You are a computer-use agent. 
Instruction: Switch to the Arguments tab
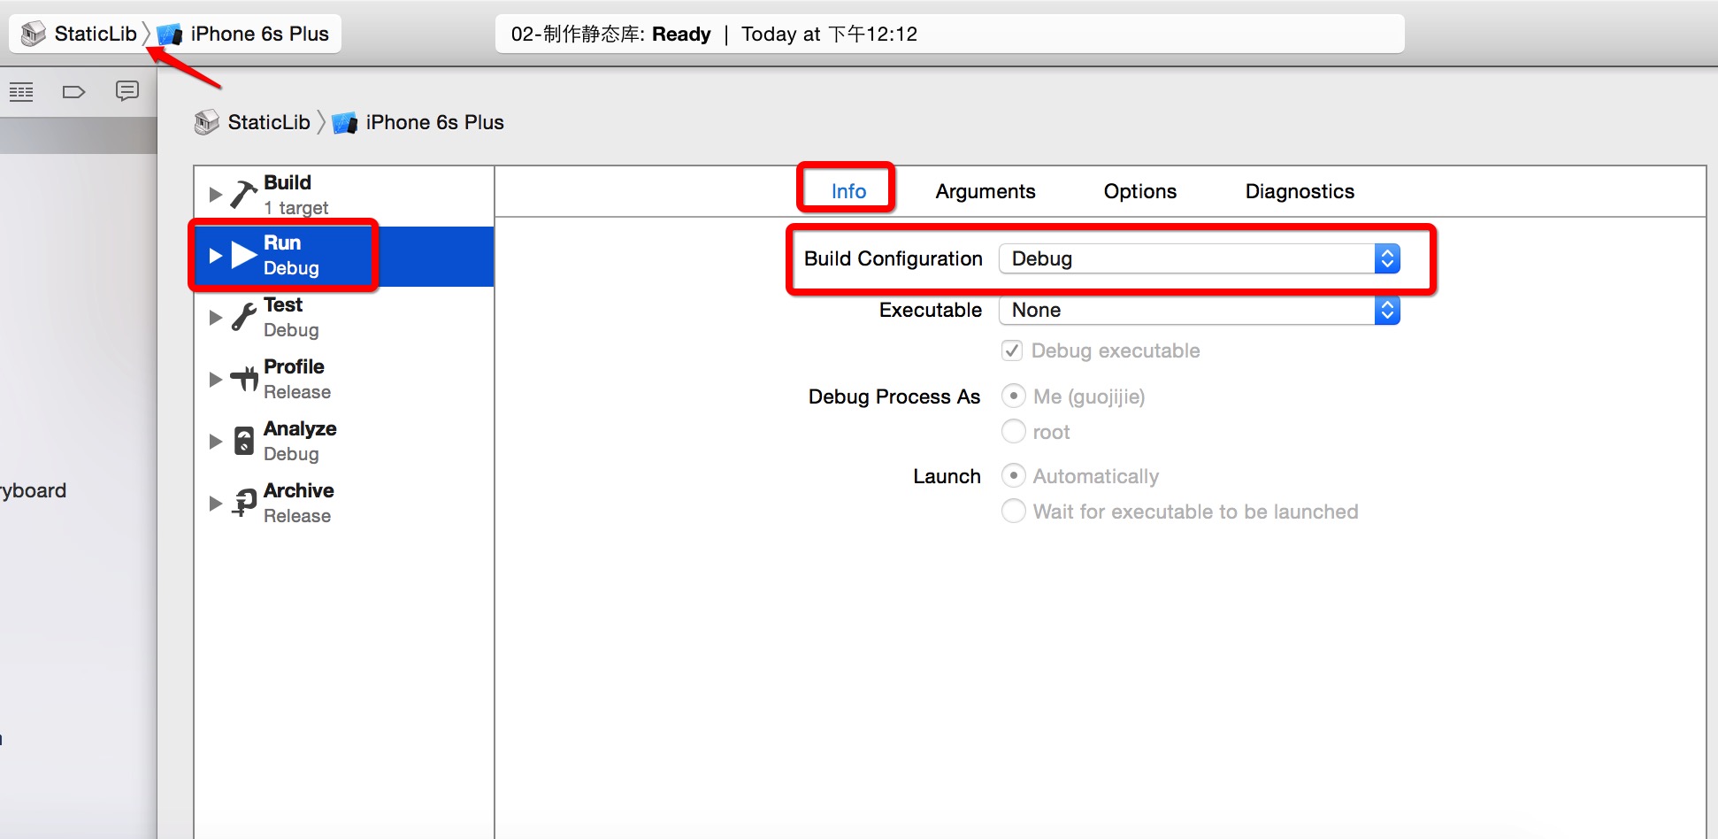pyautogui.click(x=986, y=191)
